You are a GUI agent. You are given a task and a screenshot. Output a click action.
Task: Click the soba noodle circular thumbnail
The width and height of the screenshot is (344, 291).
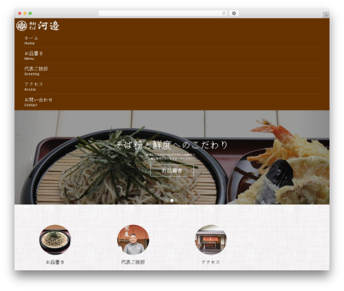pyautogui.click(x=55, y=239)
